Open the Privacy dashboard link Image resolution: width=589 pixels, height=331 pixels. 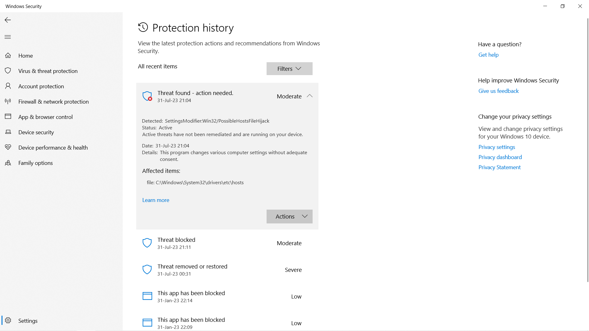(500, 157)
